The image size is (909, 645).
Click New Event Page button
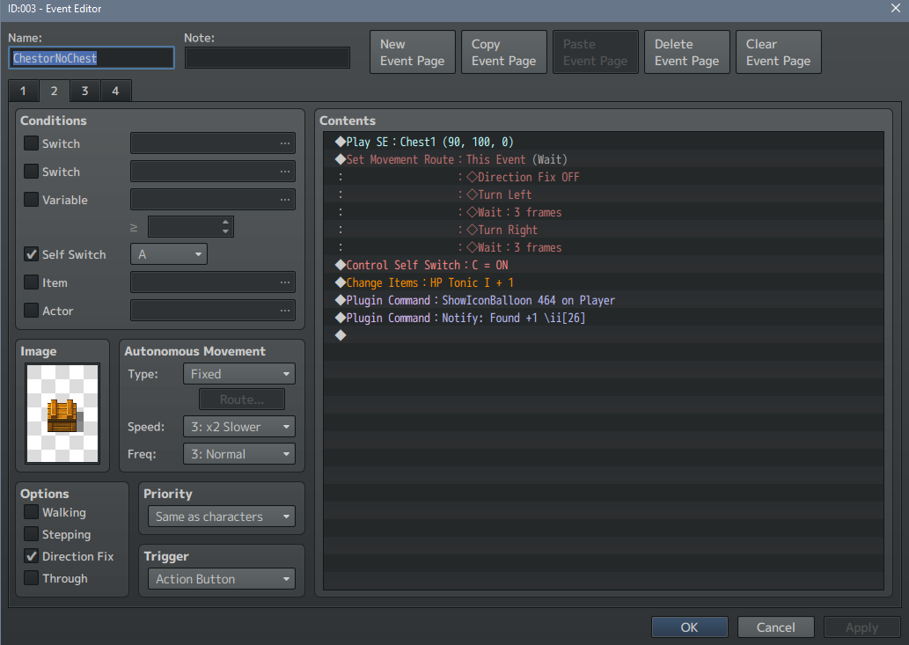tap(413, 52)
